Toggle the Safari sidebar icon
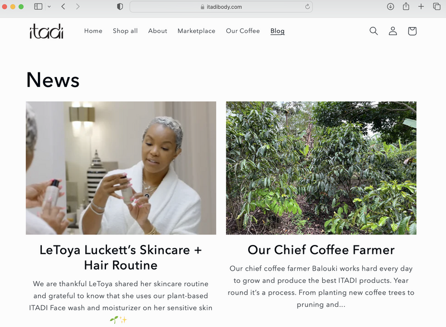The height and width of the screenshot is (327, 446). (38, 7)
